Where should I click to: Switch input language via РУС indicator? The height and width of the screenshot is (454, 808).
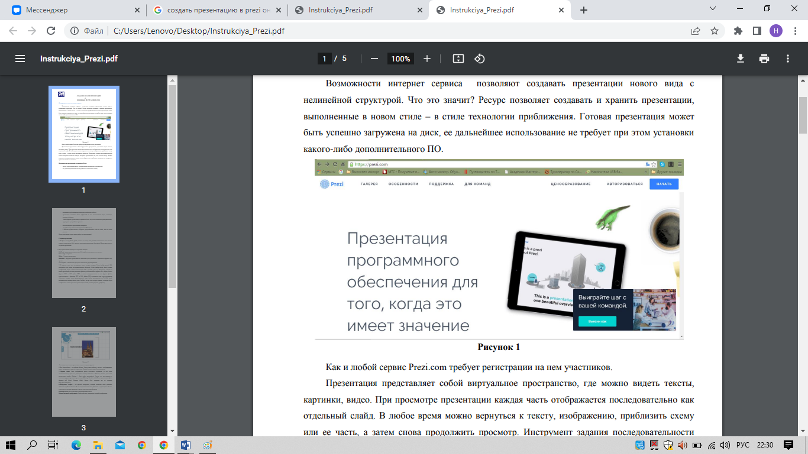click(x=742, y=445)
